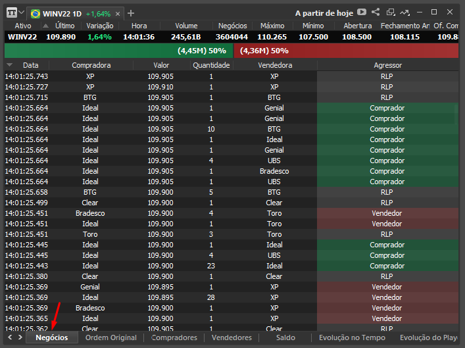465x348 pixels.
Task: Open the Times and Trades menu icon
Action: 12,13
